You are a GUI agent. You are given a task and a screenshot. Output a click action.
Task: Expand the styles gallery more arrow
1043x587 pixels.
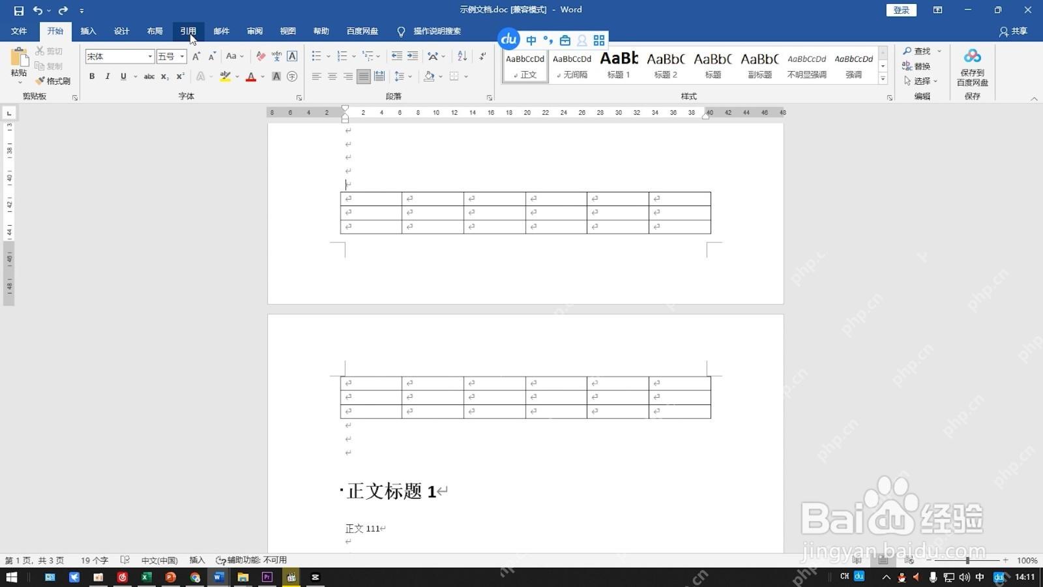click(883, 78)
